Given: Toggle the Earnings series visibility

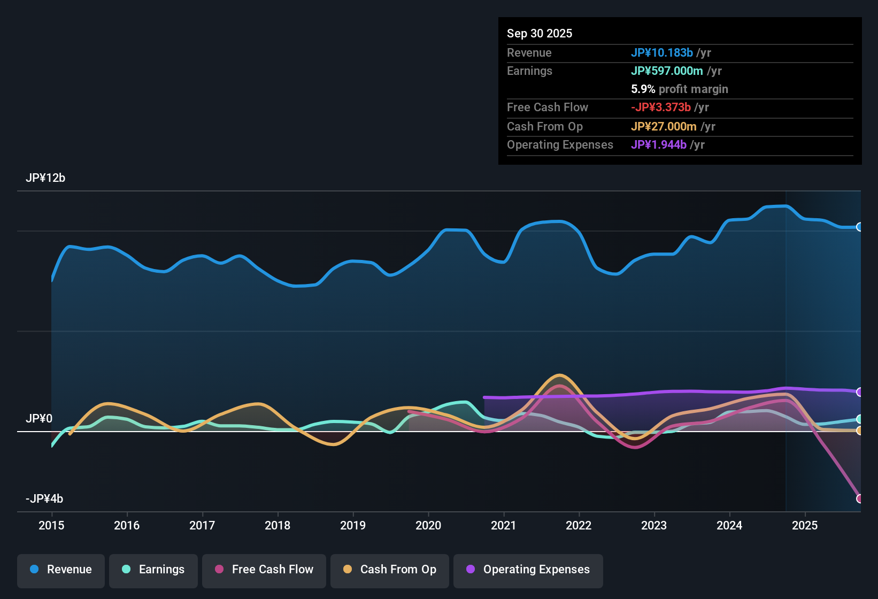Looking at the screenshot, I should point(153,570).
